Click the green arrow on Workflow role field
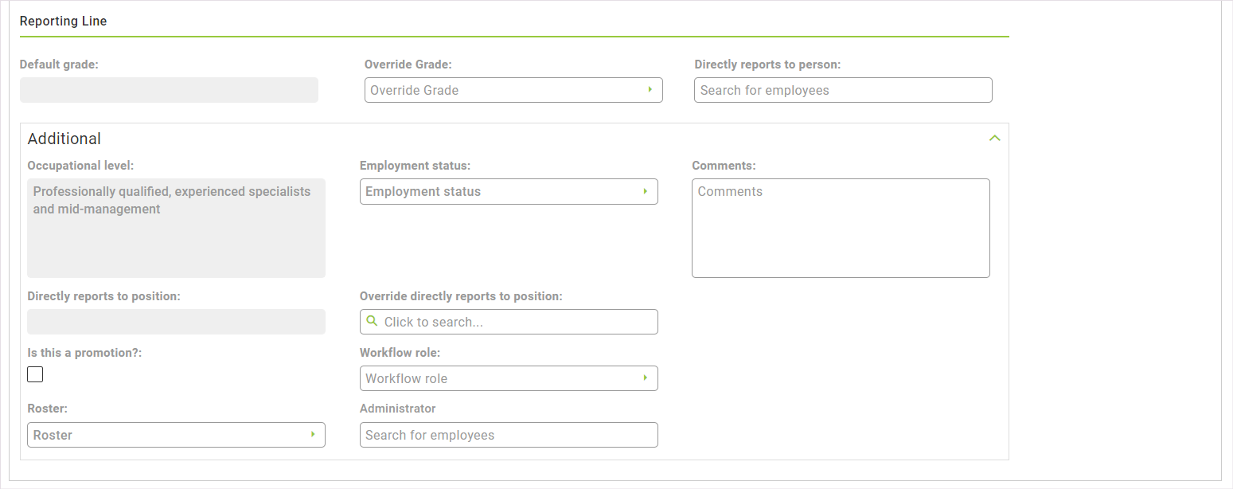1233x489 pixels. click(645, 378)
